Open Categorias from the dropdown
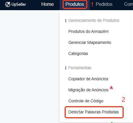This screenshot has width=133, height=123. pos(78,54)
